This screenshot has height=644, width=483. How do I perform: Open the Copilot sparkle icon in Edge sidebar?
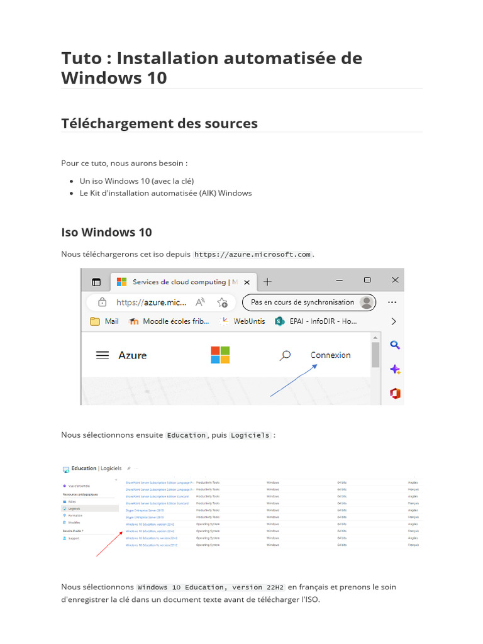395,369
